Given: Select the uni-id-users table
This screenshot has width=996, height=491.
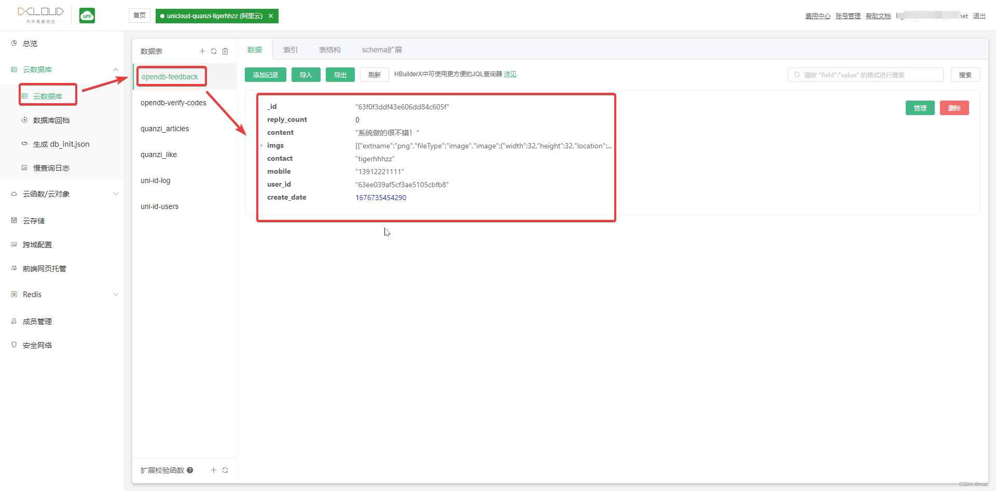Looking at the screenshot, I should [185, 206].
